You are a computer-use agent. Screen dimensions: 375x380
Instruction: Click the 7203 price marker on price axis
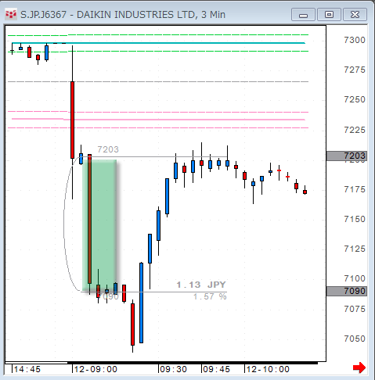pos(347,156)
